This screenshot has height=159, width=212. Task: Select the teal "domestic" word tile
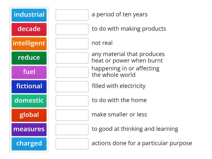pyautogui.click(x=29, y=101)
